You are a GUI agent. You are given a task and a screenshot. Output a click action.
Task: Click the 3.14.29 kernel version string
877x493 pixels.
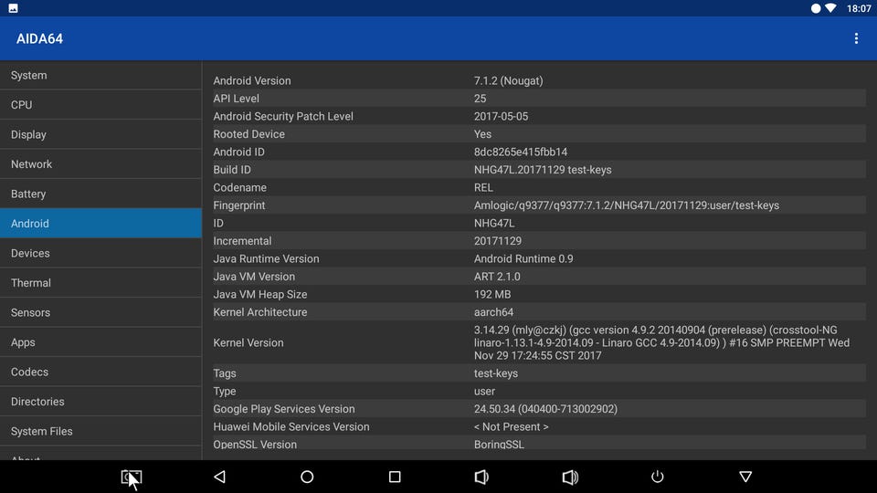[x=661, y=342]
